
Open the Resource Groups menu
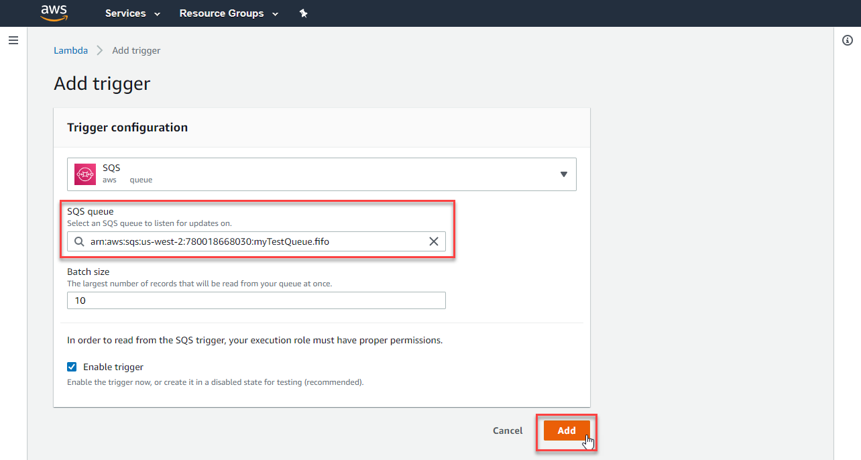(229, 13)
